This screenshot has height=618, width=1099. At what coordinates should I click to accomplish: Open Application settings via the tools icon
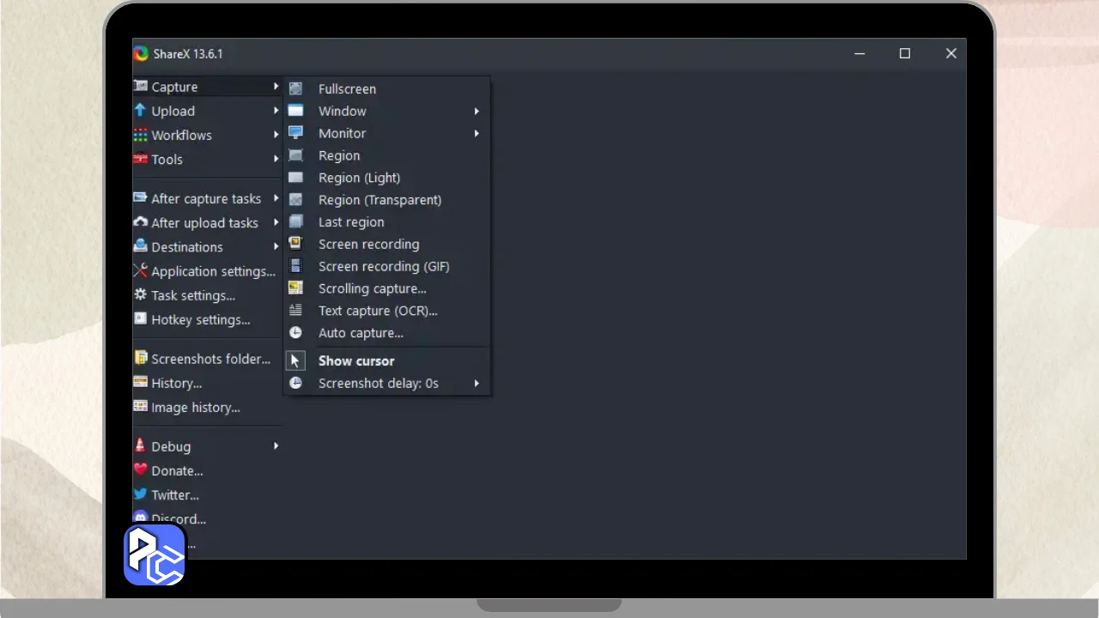point(141,270)
